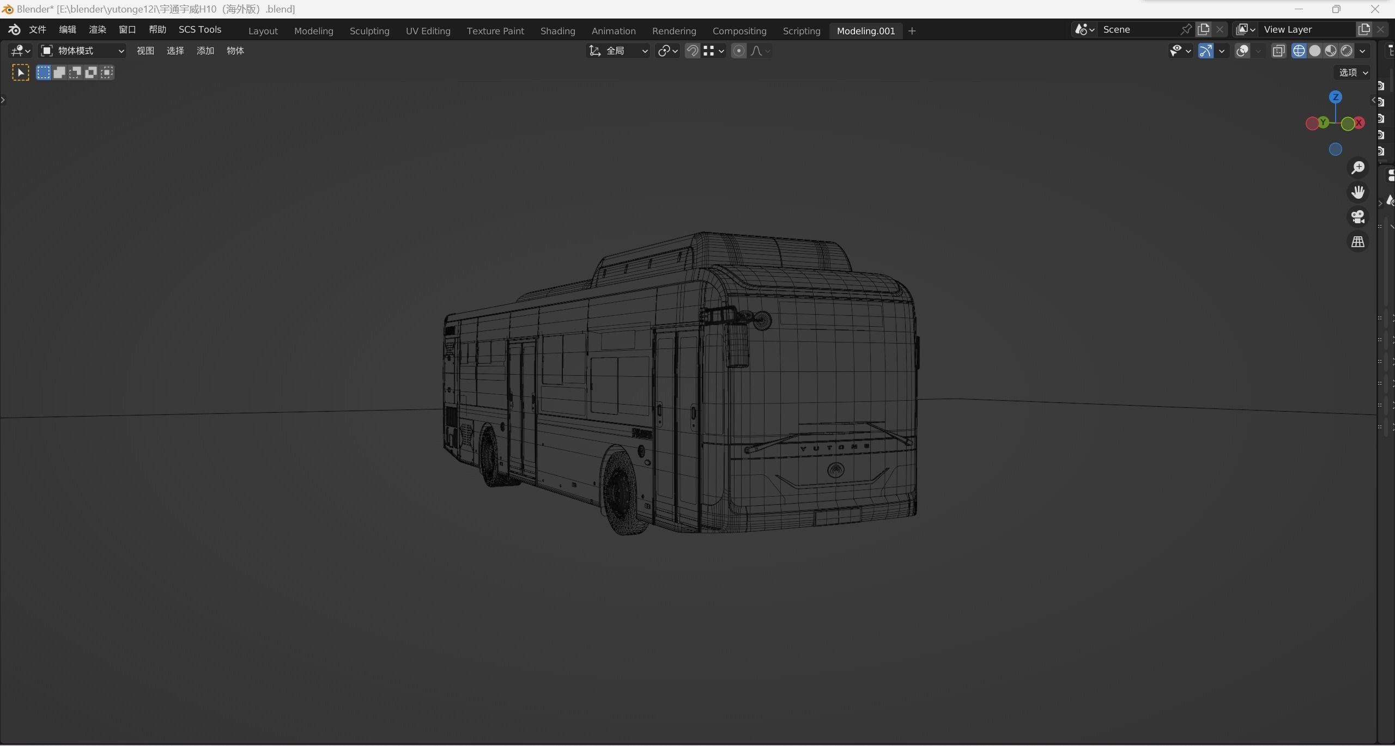Expand the 选项 options dropdown
Image resolution: width=1395 pixels, height=746 pixels.
point(1353,72)
